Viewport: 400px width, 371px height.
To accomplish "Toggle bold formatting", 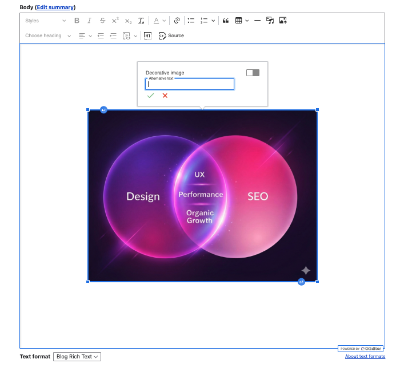I will click(77, 21).
